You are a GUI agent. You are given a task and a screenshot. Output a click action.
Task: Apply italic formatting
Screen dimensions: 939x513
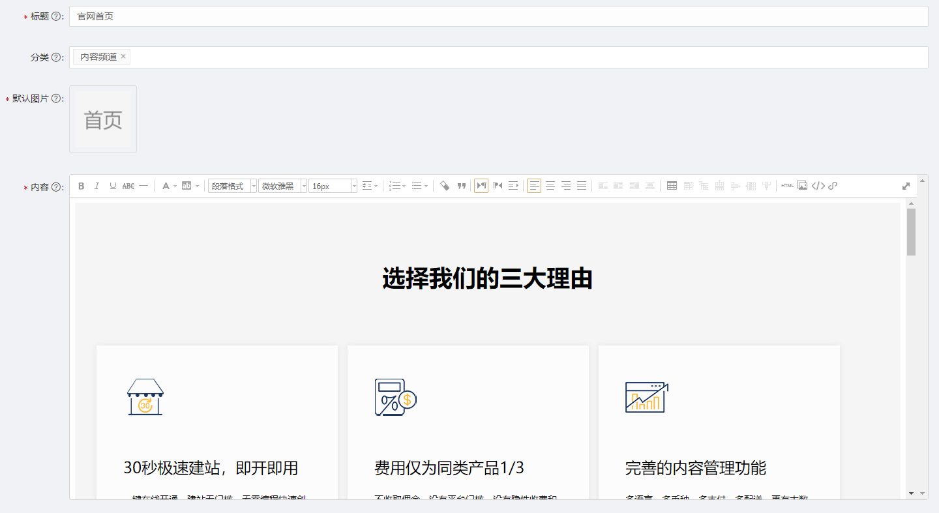[97, 186]
